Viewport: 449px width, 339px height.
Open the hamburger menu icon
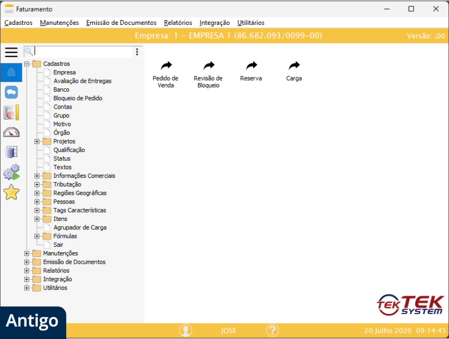[11, 52]
